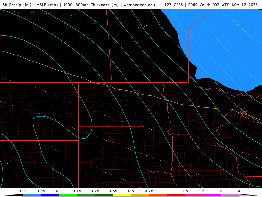Select the "1000-500mb Thickness (m)" label

[x=91, y=5]
